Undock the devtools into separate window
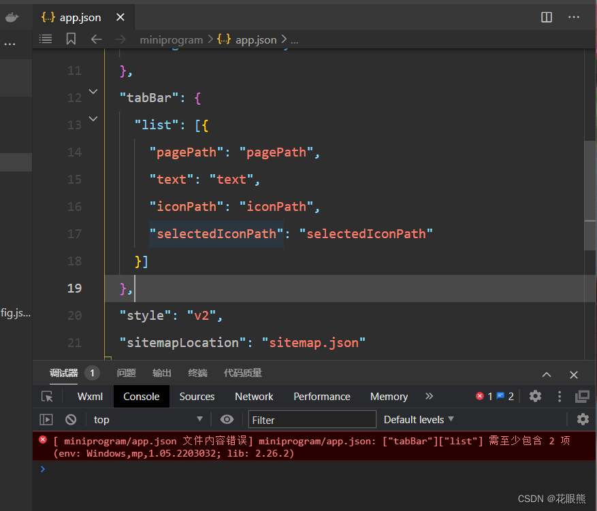Image resolution: width=597 pixels, height=511 pixels. tap(582, 397)
